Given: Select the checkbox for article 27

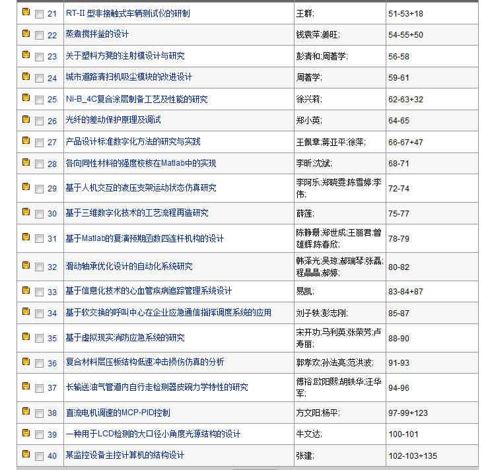Looking at the screenshot, I should tap(39, 143).
